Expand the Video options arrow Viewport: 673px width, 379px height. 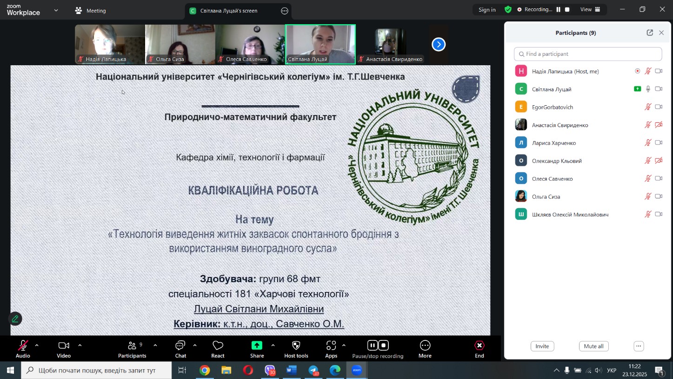click(80, 345)
